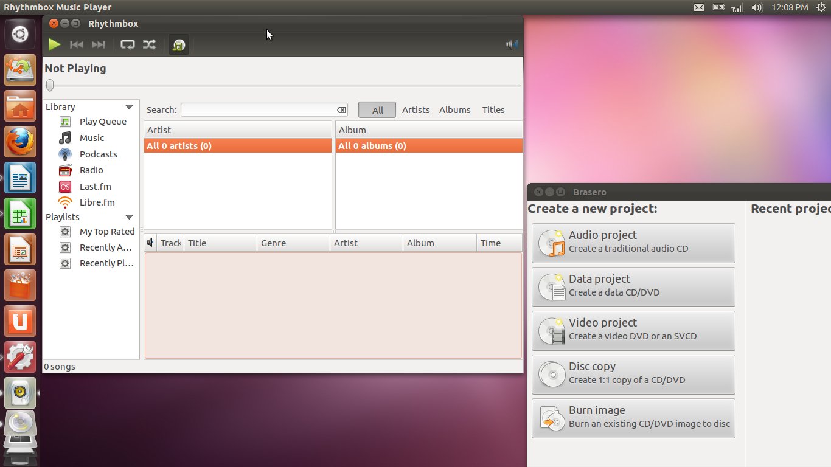Launch Firefox from the launcher
The width and height of the screenshot is (831, 467).
20,142
